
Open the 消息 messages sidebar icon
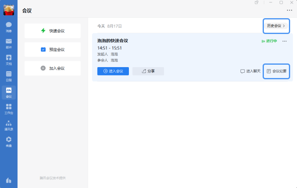coord(8,27)
